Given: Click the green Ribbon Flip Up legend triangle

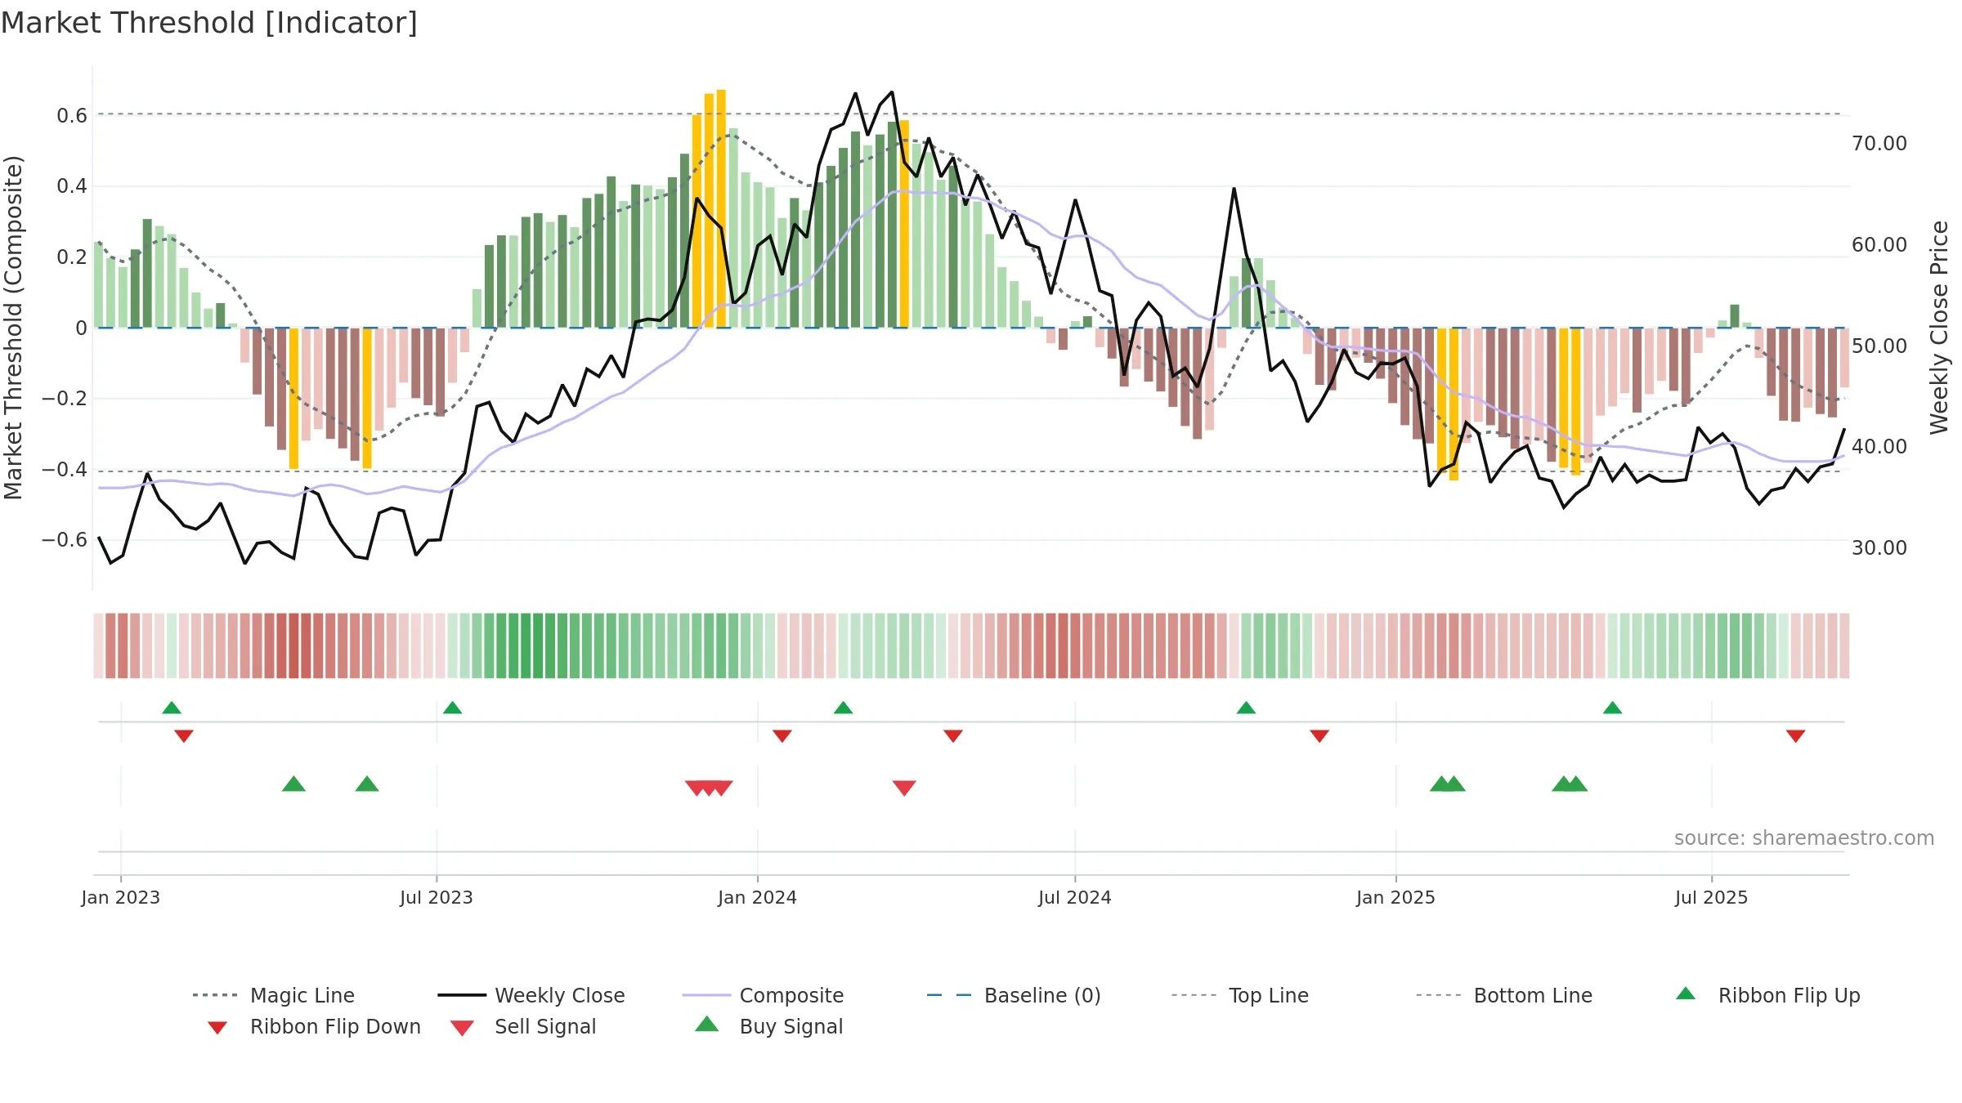Looking at the screenshot, I should click(1686, 994).
